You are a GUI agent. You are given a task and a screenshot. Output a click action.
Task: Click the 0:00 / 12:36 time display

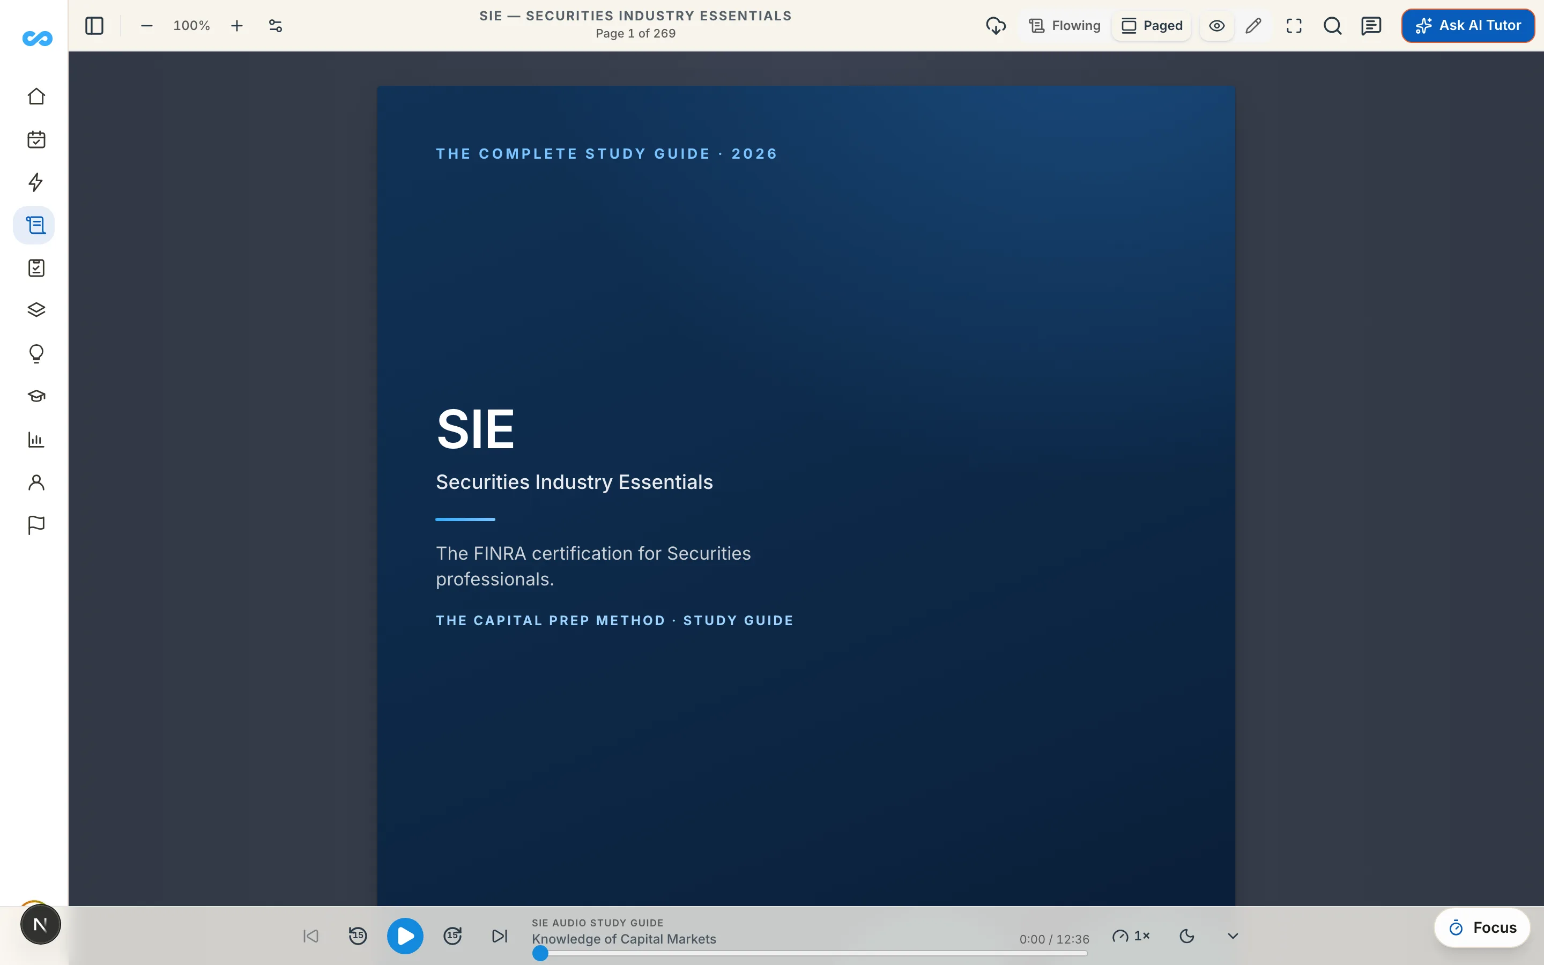[x=1054, y=939]
